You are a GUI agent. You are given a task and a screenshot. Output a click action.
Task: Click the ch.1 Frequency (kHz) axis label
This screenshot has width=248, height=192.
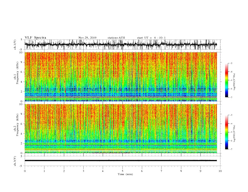tap(16, 73)
